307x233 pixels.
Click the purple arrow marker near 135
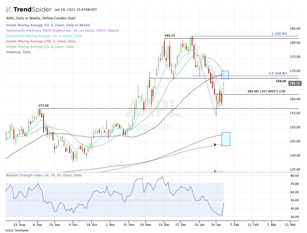pos(215,171)
